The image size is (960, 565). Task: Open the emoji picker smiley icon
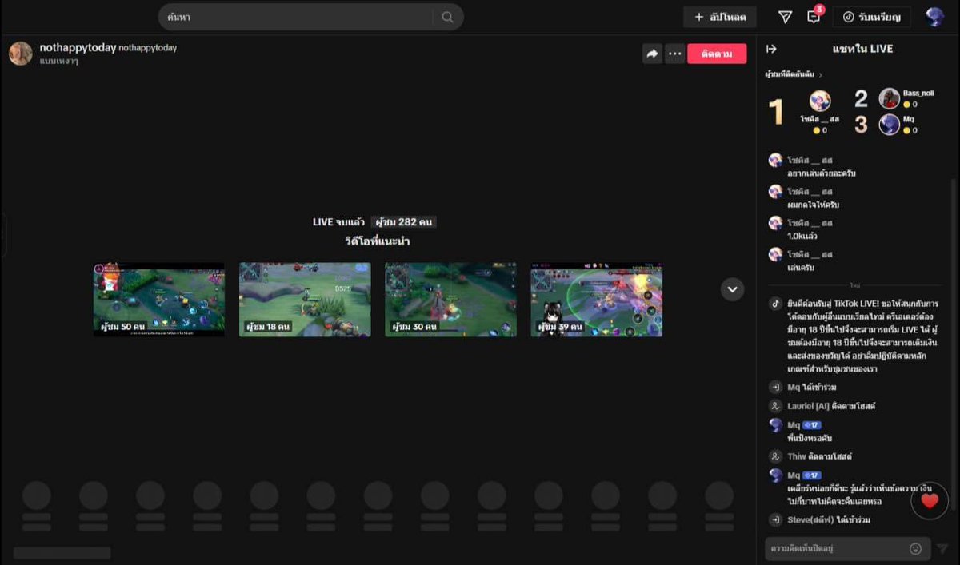[x=916, y=548]
